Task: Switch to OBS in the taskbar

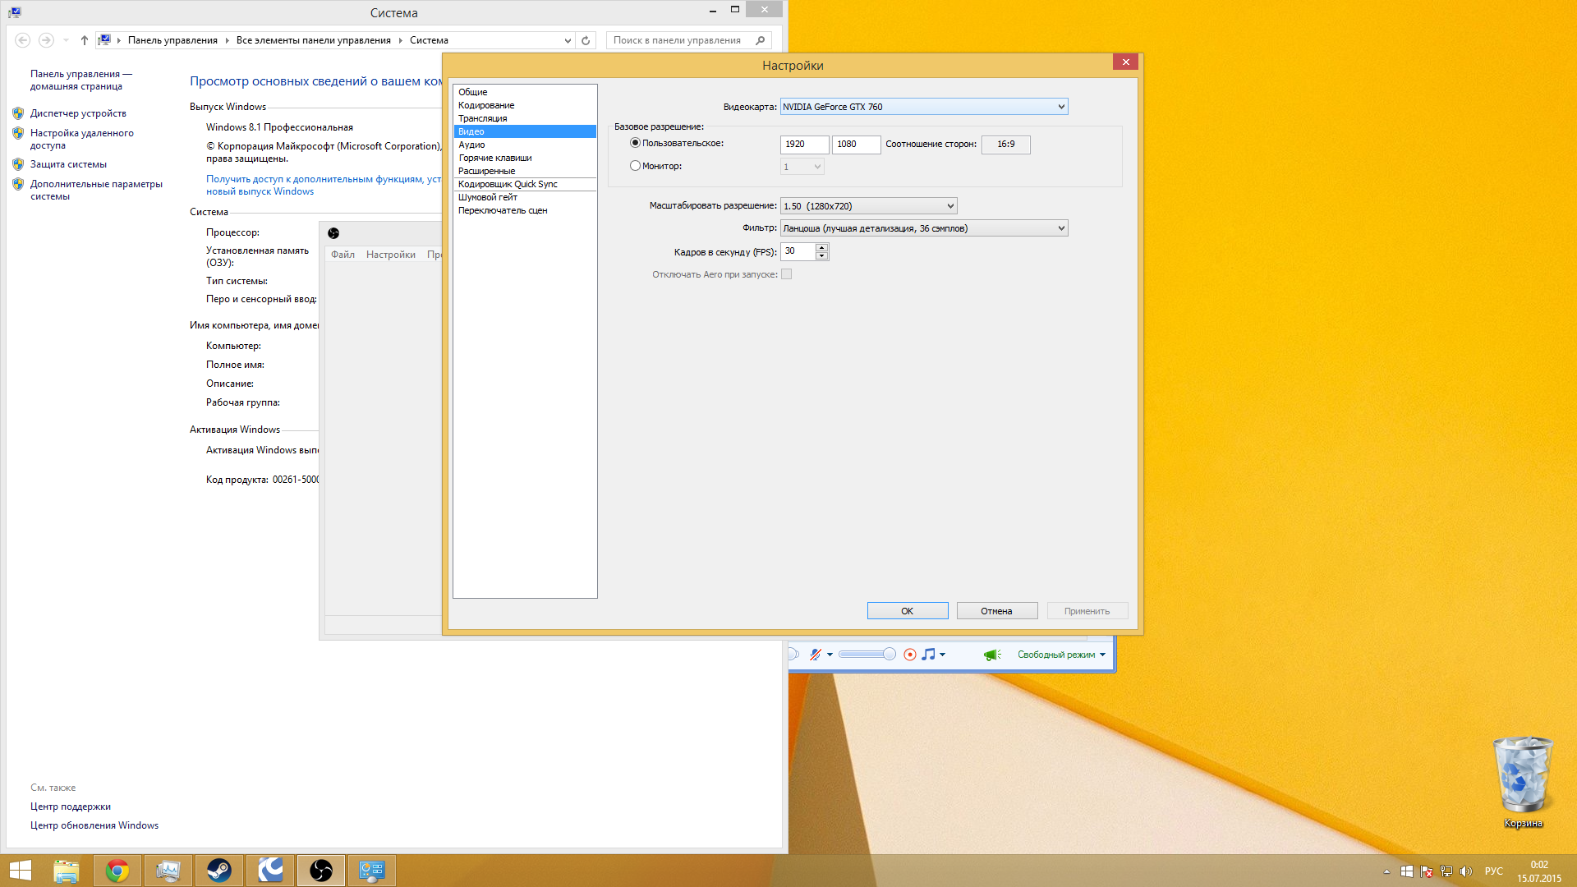Action: (x=321, y=871)
